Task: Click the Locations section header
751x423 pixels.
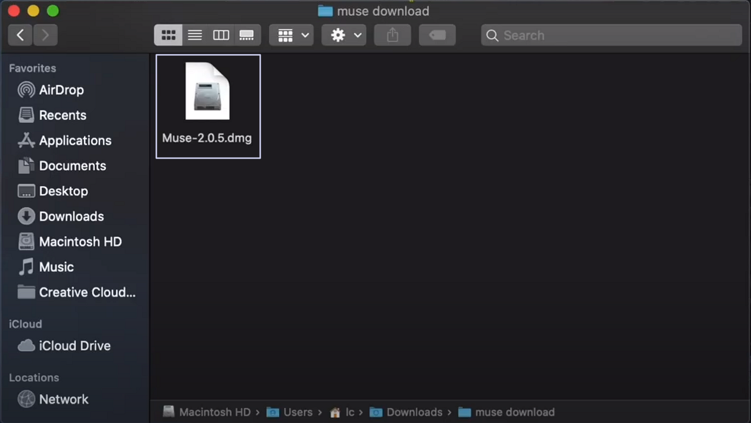Action: (x=34, y=377)
